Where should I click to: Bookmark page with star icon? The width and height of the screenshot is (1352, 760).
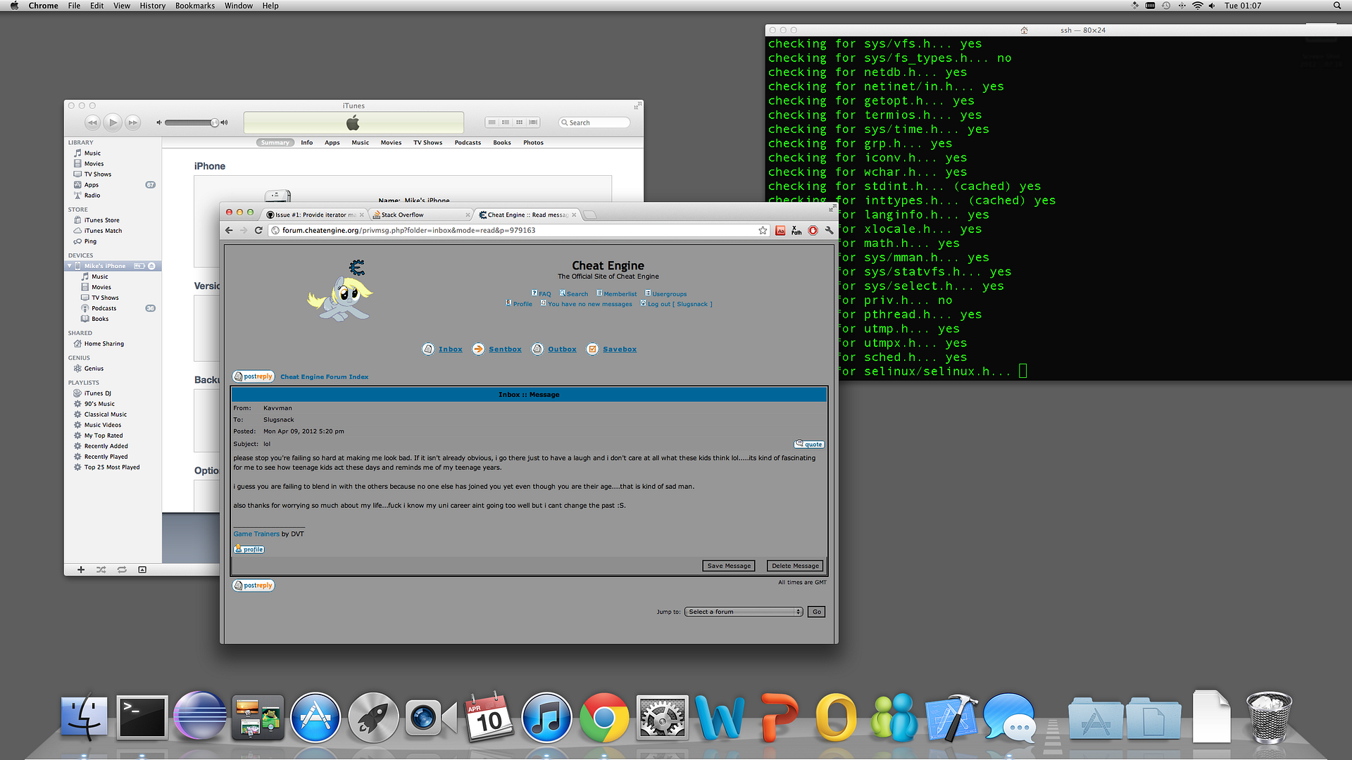pos(763,230)
